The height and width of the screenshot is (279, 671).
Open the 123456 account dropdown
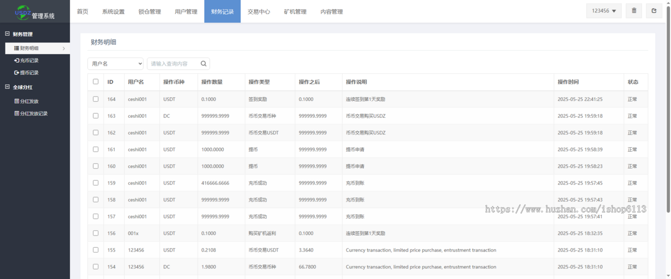(604, 11)
